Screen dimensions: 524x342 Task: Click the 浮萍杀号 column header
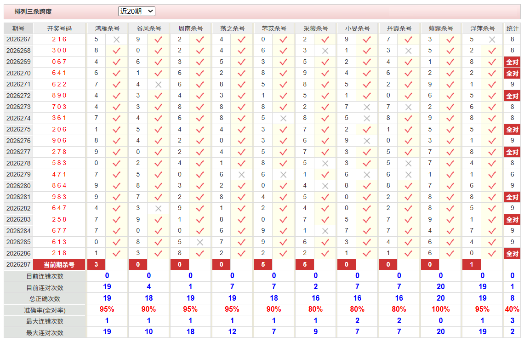point(483,28)
